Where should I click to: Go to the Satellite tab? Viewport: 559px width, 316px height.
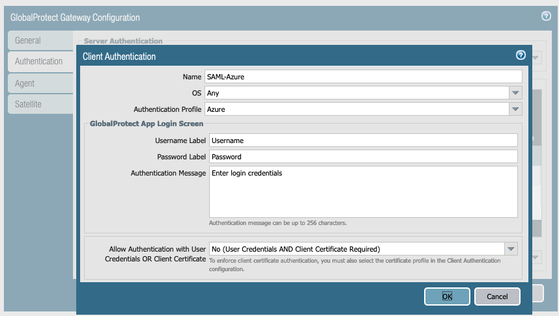(29, 104)
